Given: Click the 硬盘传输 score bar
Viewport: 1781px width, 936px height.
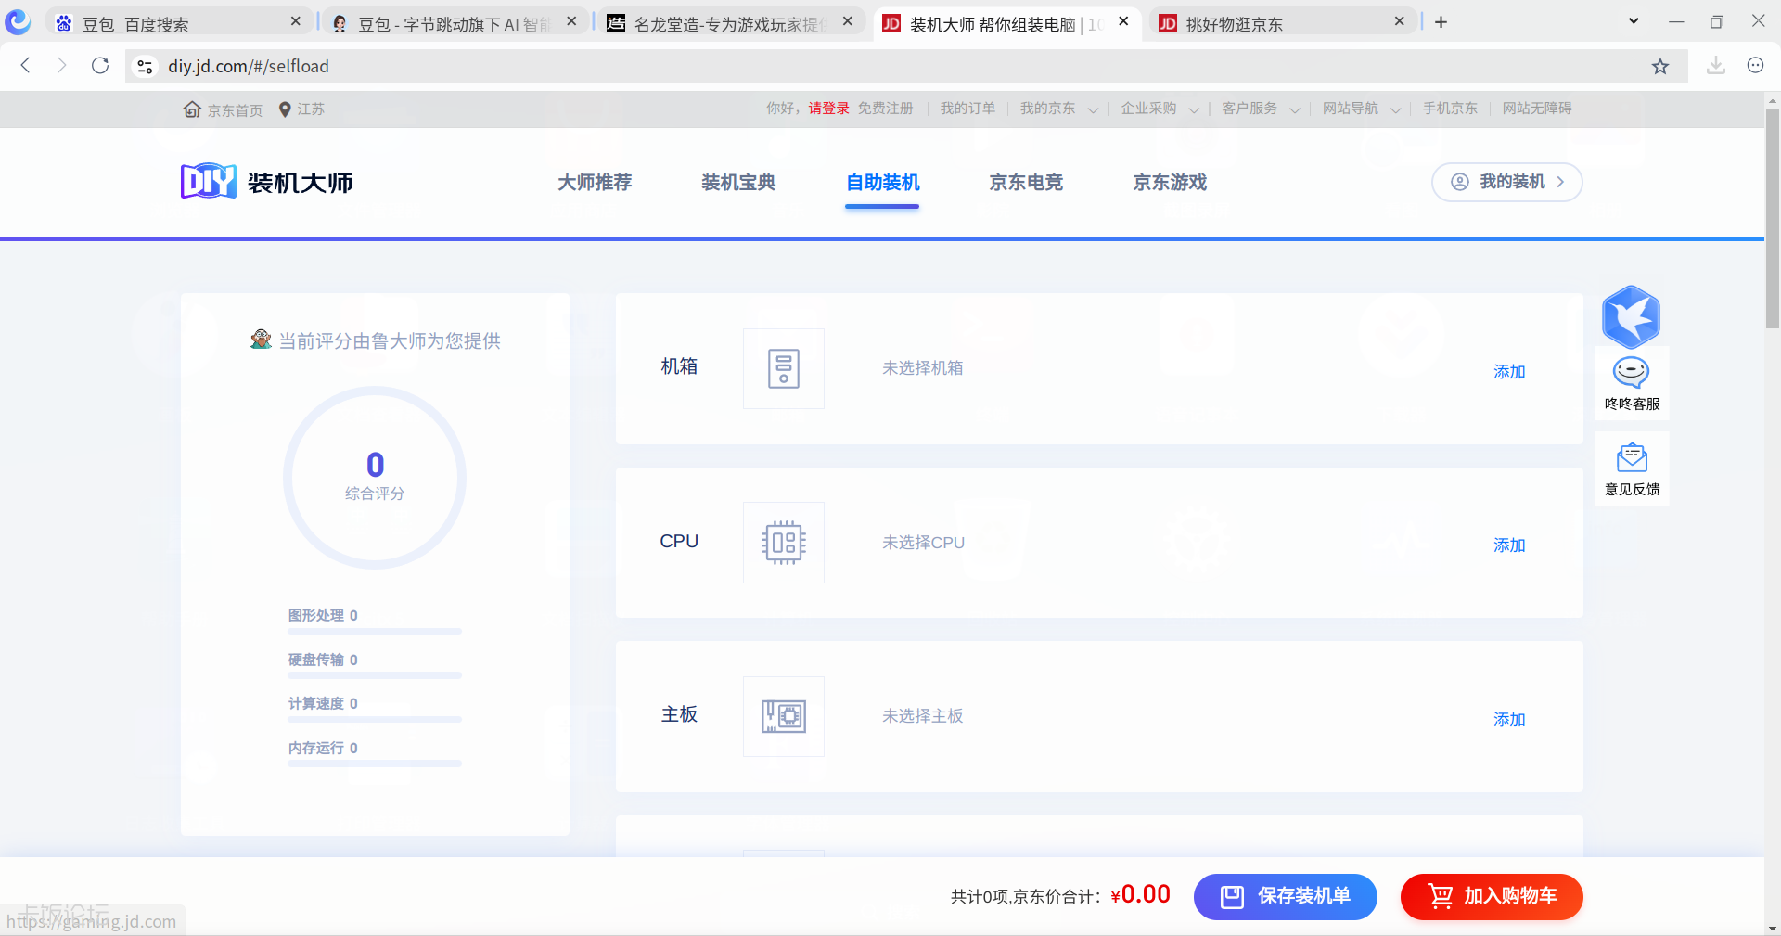Looking at the screenshot, I should pyautogui.click(x=375, y=675).
